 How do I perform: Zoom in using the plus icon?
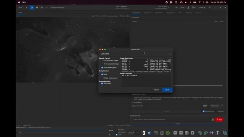point(181,133)
